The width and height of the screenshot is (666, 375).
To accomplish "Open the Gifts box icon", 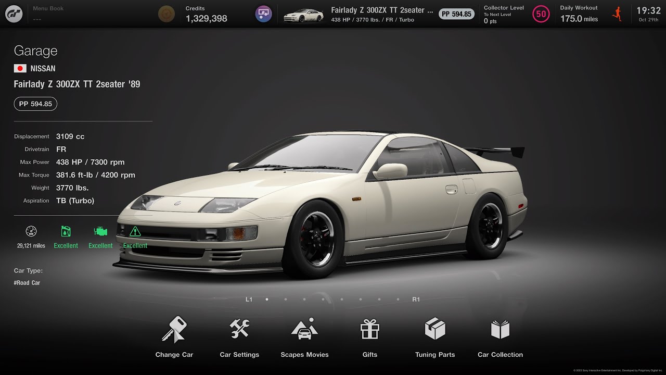I will (x=370, y=329).
